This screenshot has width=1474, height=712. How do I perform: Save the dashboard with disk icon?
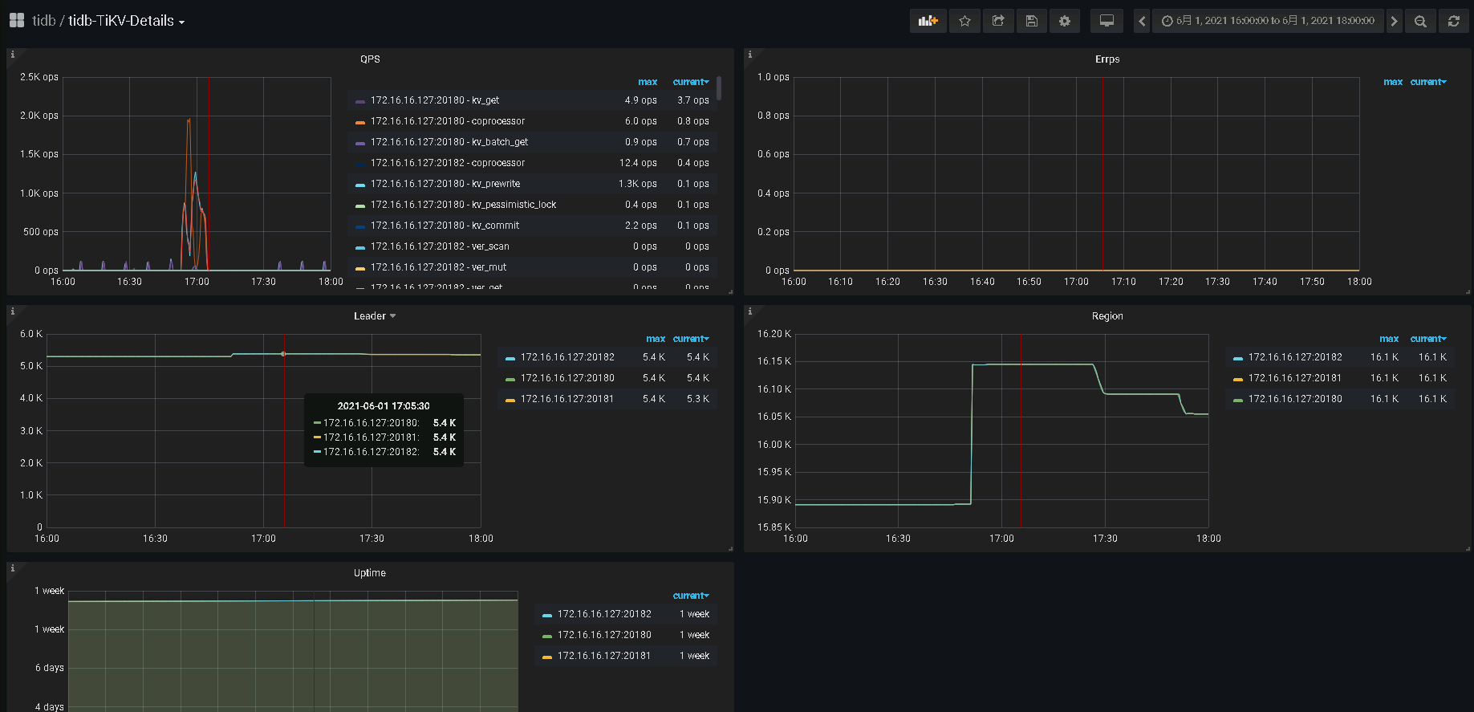click(x=1032, y=21)
